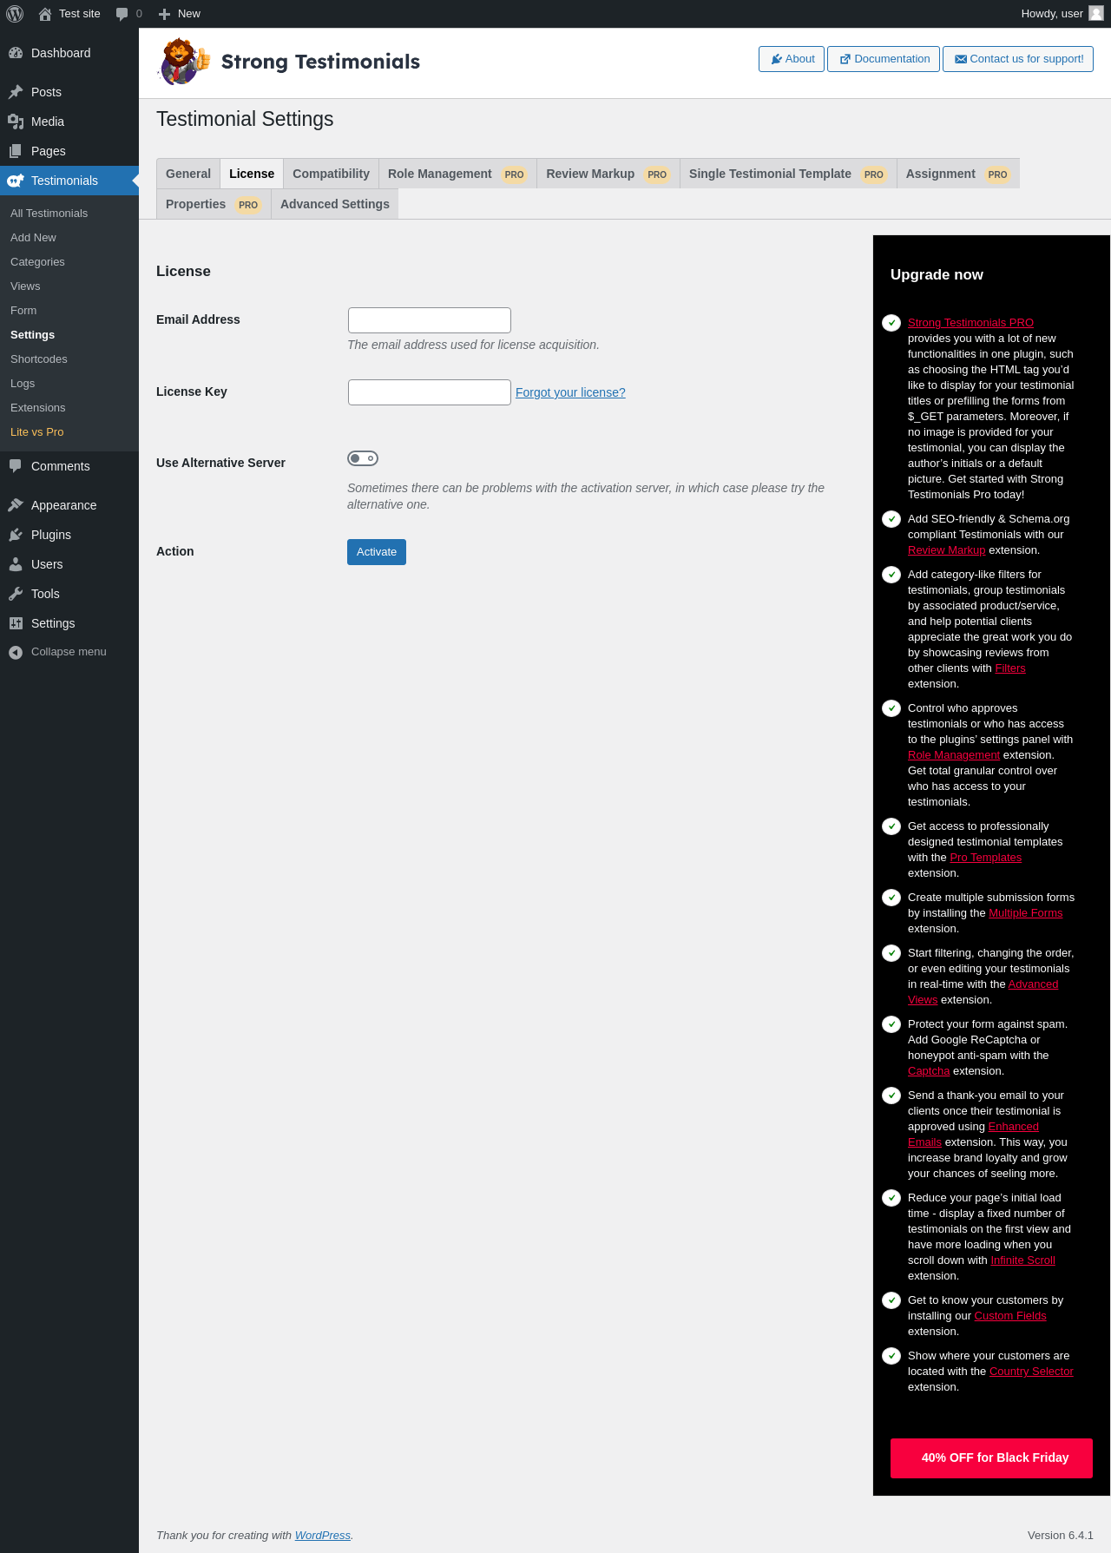Click the Forgot your license link
This screenshot has height=1553, width=1111.
coord(570,392)
